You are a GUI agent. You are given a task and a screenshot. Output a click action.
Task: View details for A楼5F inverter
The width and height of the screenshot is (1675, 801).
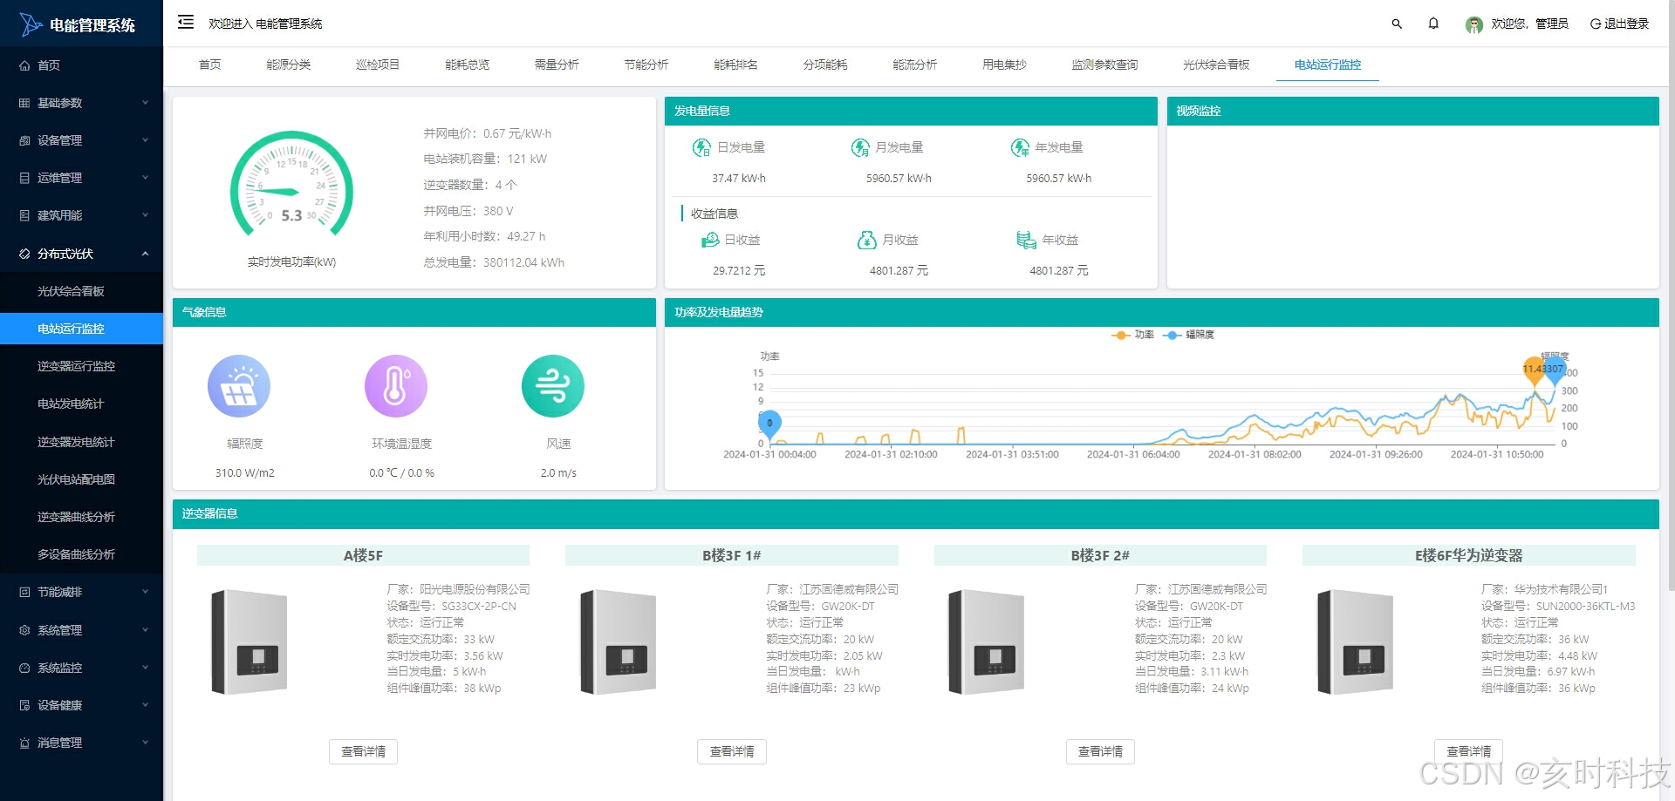(x=363, y=751)
